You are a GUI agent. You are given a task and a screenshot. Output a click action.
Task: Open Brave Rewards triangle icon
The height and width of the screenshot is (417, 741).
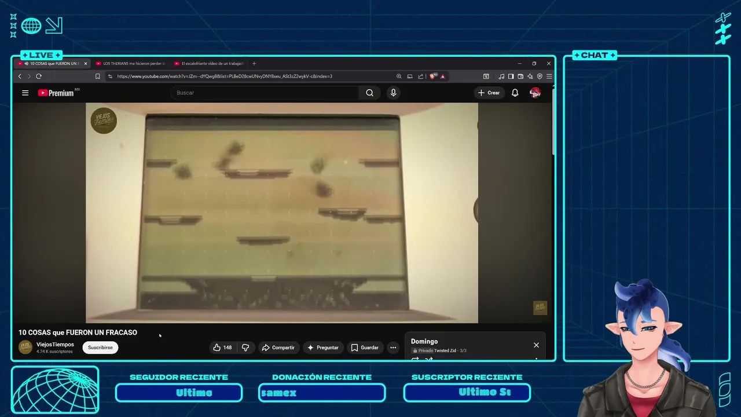tap(443, 76)
